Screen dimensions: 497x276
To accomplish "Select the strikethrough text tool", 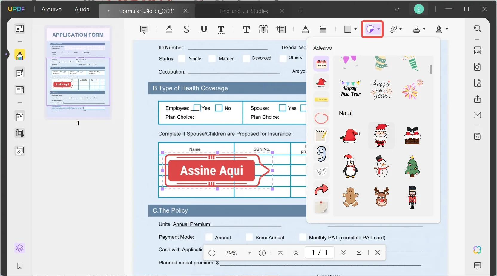I will (x=186, y=29).
